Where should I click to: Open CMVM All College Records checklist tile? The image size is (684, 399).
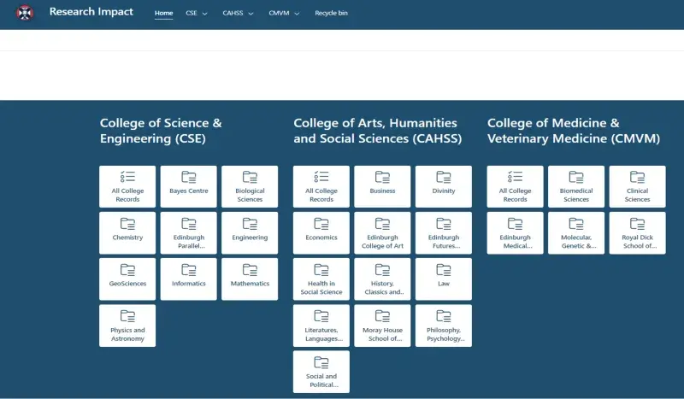click(x=516, y=186)
